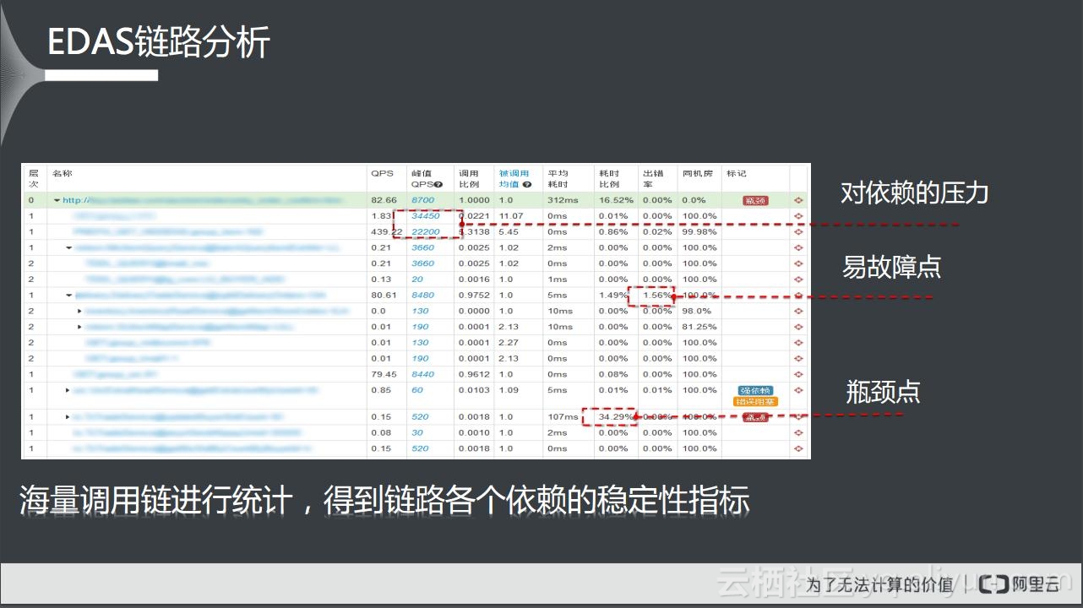
Task: Collapse the top-level http entry triangle
Action: pos(57,200)
